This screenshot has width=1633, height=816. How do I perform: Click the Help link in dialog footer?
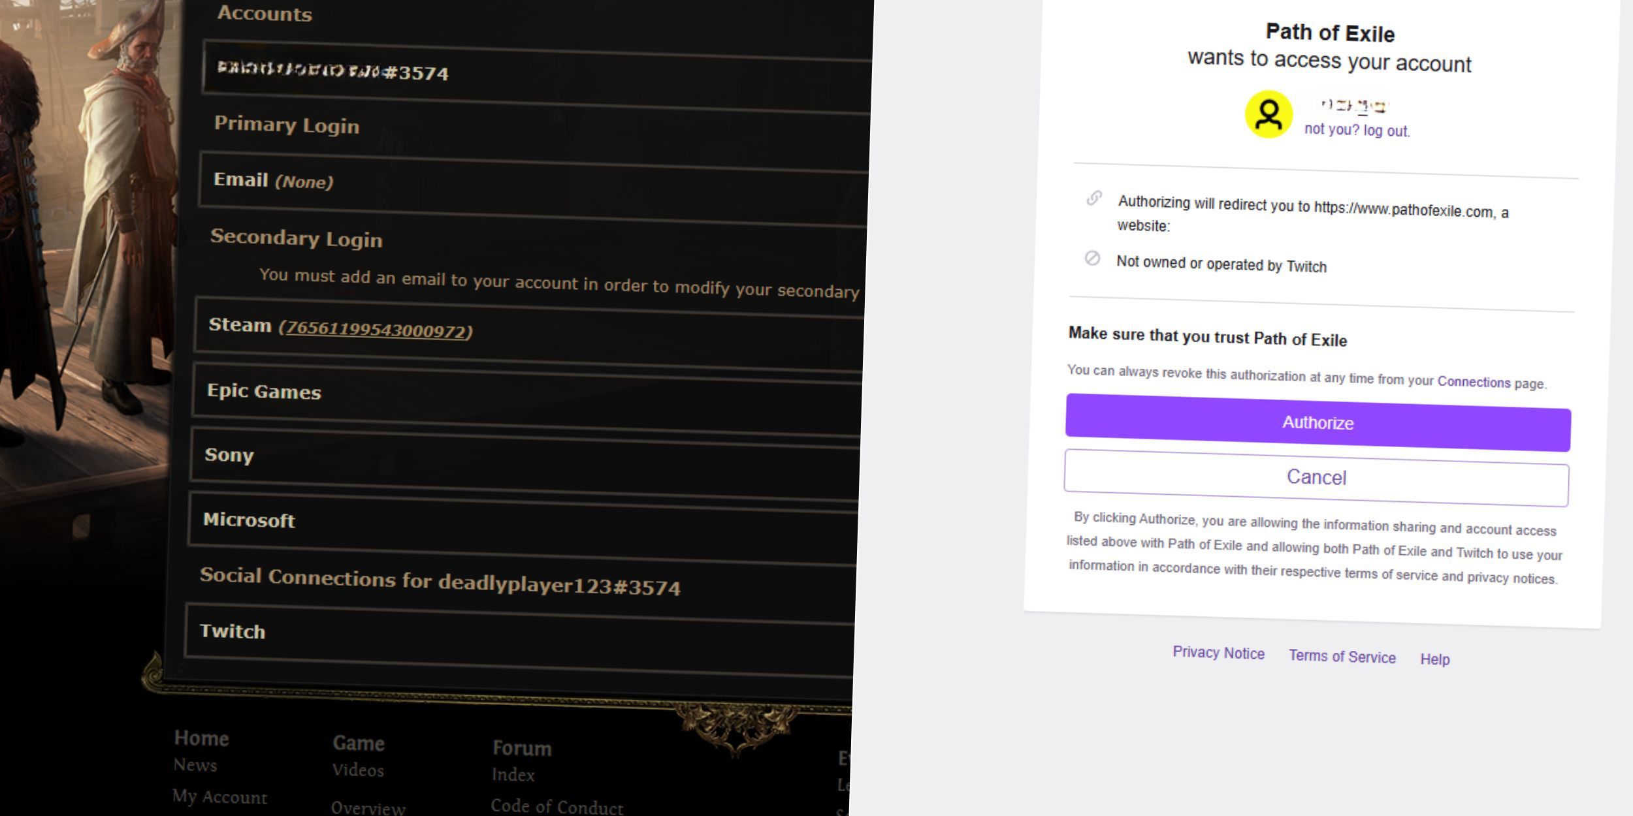(x=1436, y=658)
